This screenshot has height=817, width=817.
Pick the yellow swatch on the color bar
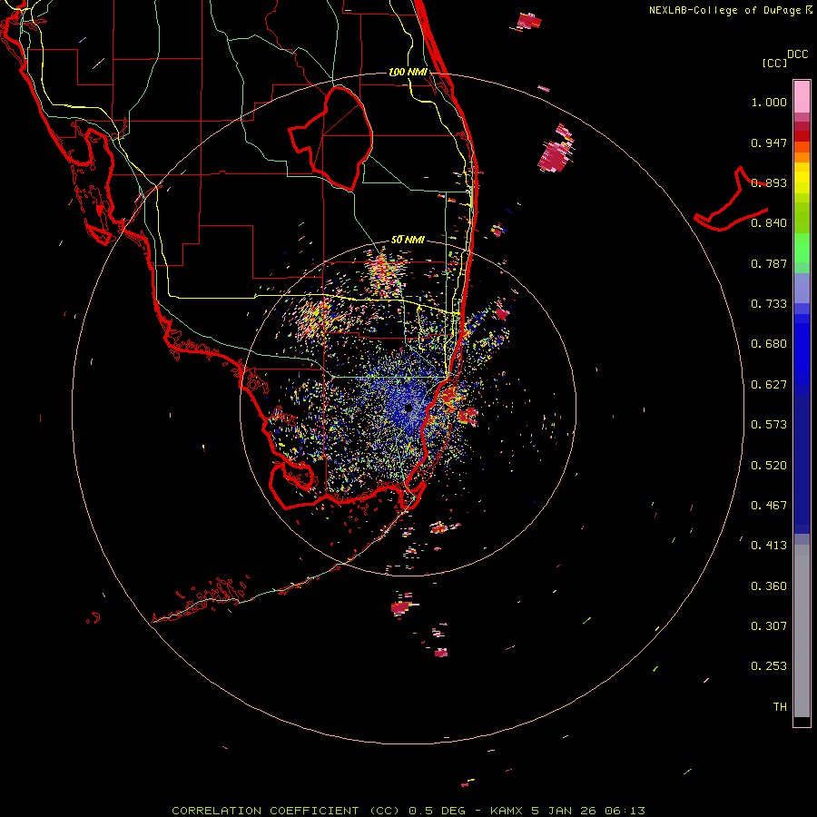point(802,179)
